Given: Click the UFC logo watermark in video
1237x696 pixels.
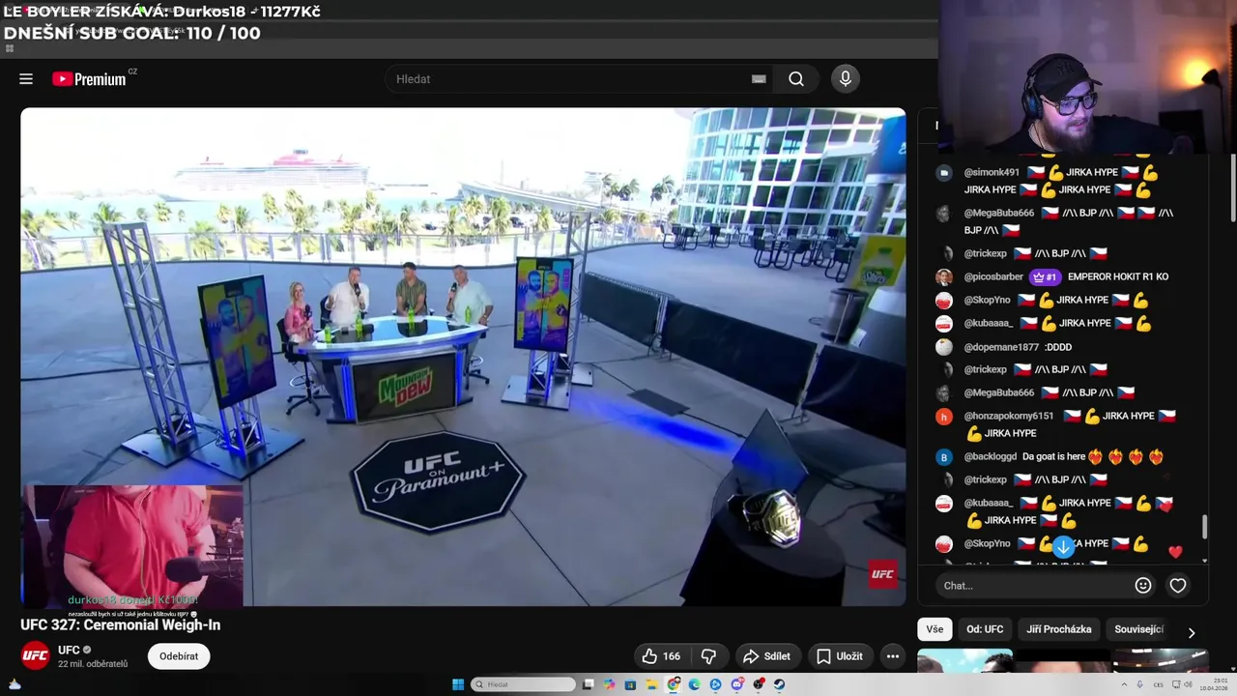Looking at the screenshot, I should point(882,574).
